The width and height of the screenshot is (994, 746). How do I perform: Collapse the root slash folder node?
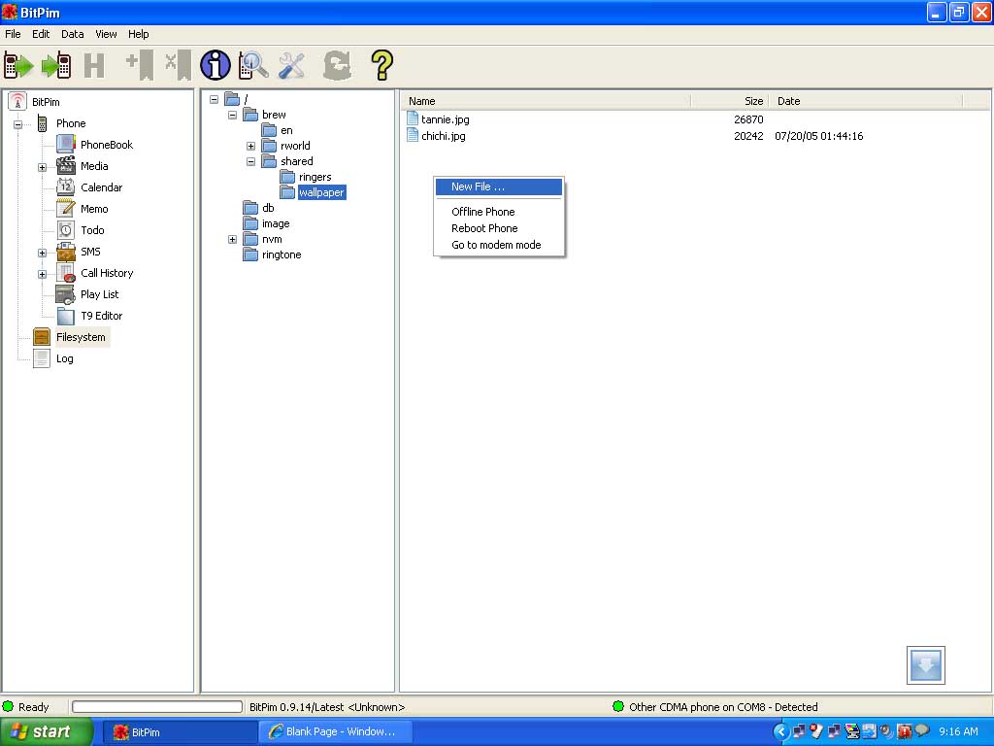[x=215, y=99]
